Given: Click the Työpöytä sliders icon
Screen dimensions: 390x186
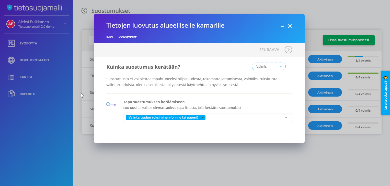Looking at the screenshot, I should [x=11, y=43].
